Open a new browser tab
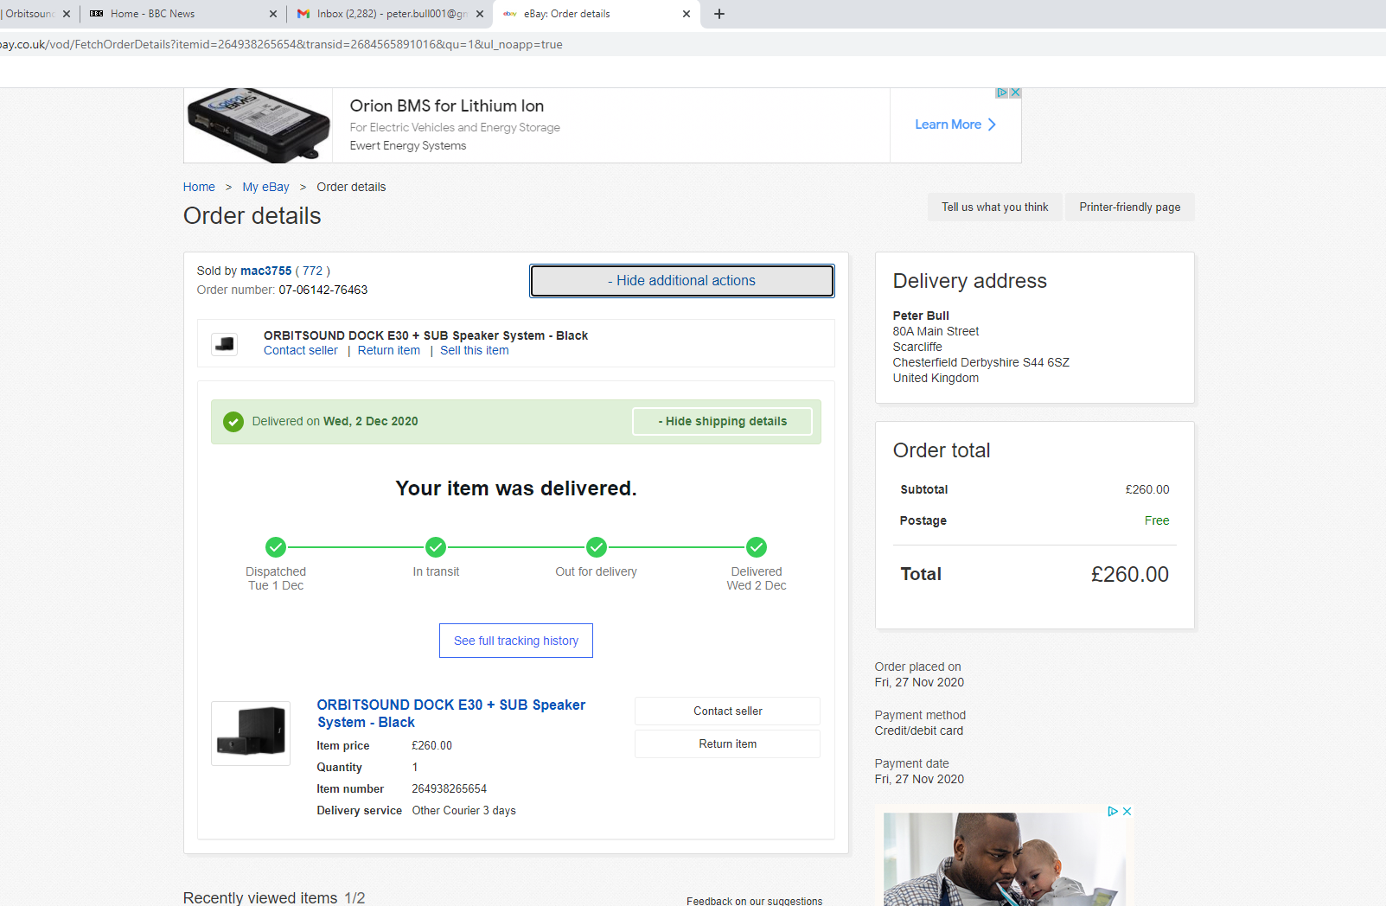1386x906 pixels. (x=719, y=14)
